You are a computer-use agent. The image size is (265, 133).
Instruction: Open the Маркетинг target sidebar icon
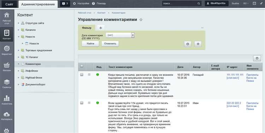pyautogui.click(x=7, y=50)
